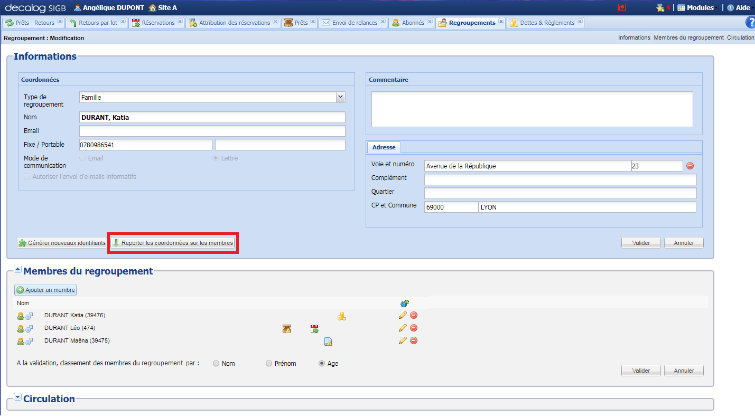
Task: Click the red remove icon for DURANT Léo
Action: [414, 328]
